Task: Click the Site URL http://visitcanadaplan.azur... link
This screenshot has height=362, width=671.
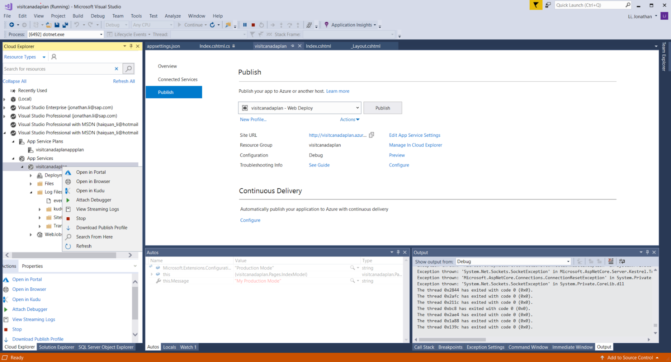Action: tap(338, 135)
